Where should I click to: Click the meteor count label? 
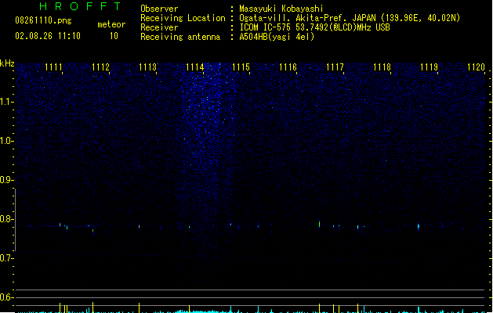click(x=111, y=24)
